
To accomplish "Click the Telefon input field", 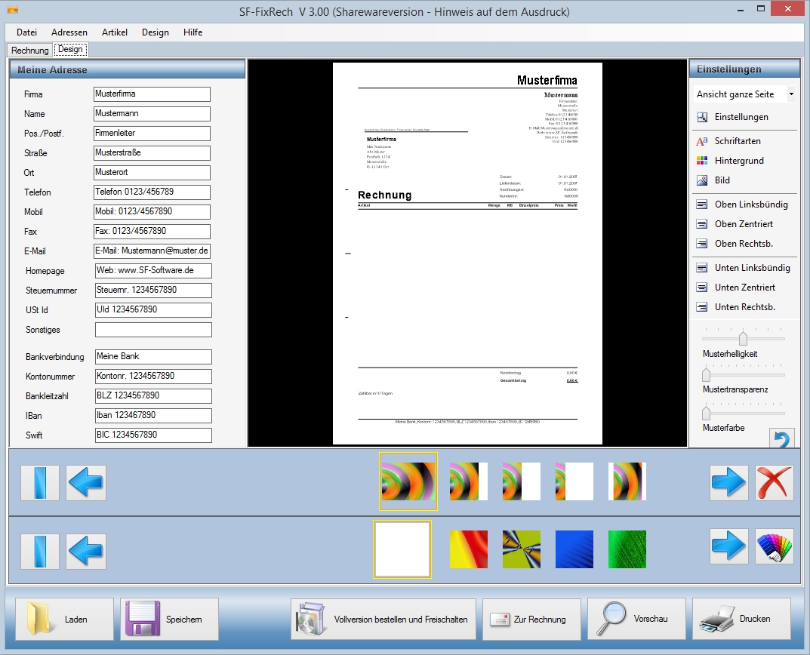I will (152, 192).
